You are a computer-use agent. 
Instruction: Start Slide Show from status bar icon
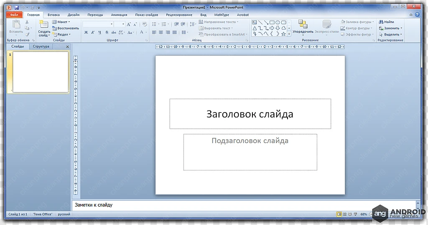(x=355, y=214)
